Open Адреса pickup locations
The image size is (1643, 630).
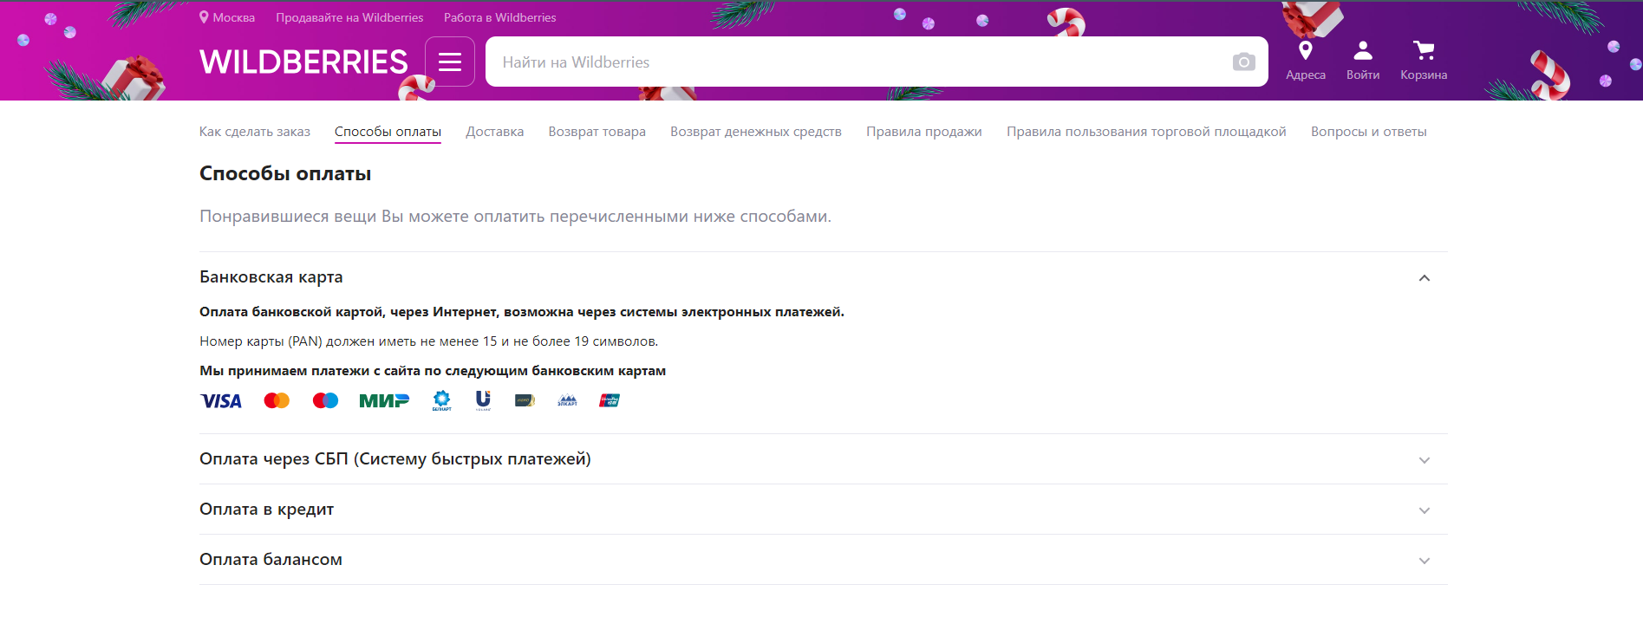coord(1306,61)
